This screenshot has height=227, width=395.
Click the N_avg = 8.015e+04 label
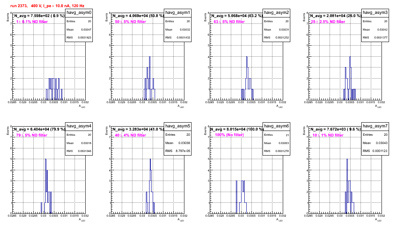[236, 129]
